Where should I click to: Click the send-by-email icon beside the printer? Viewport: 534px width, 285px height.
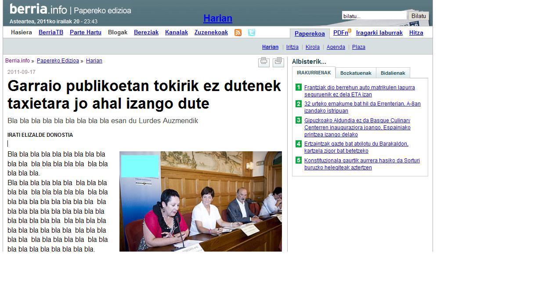pos(278,62)
